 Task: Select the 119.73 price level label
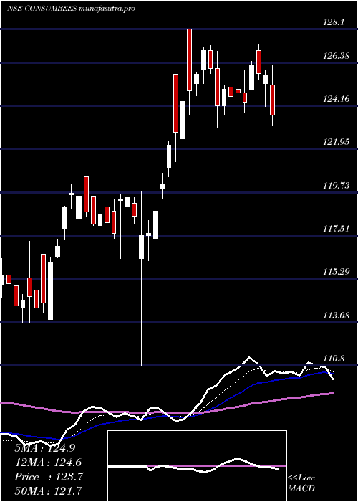(337, 185)
